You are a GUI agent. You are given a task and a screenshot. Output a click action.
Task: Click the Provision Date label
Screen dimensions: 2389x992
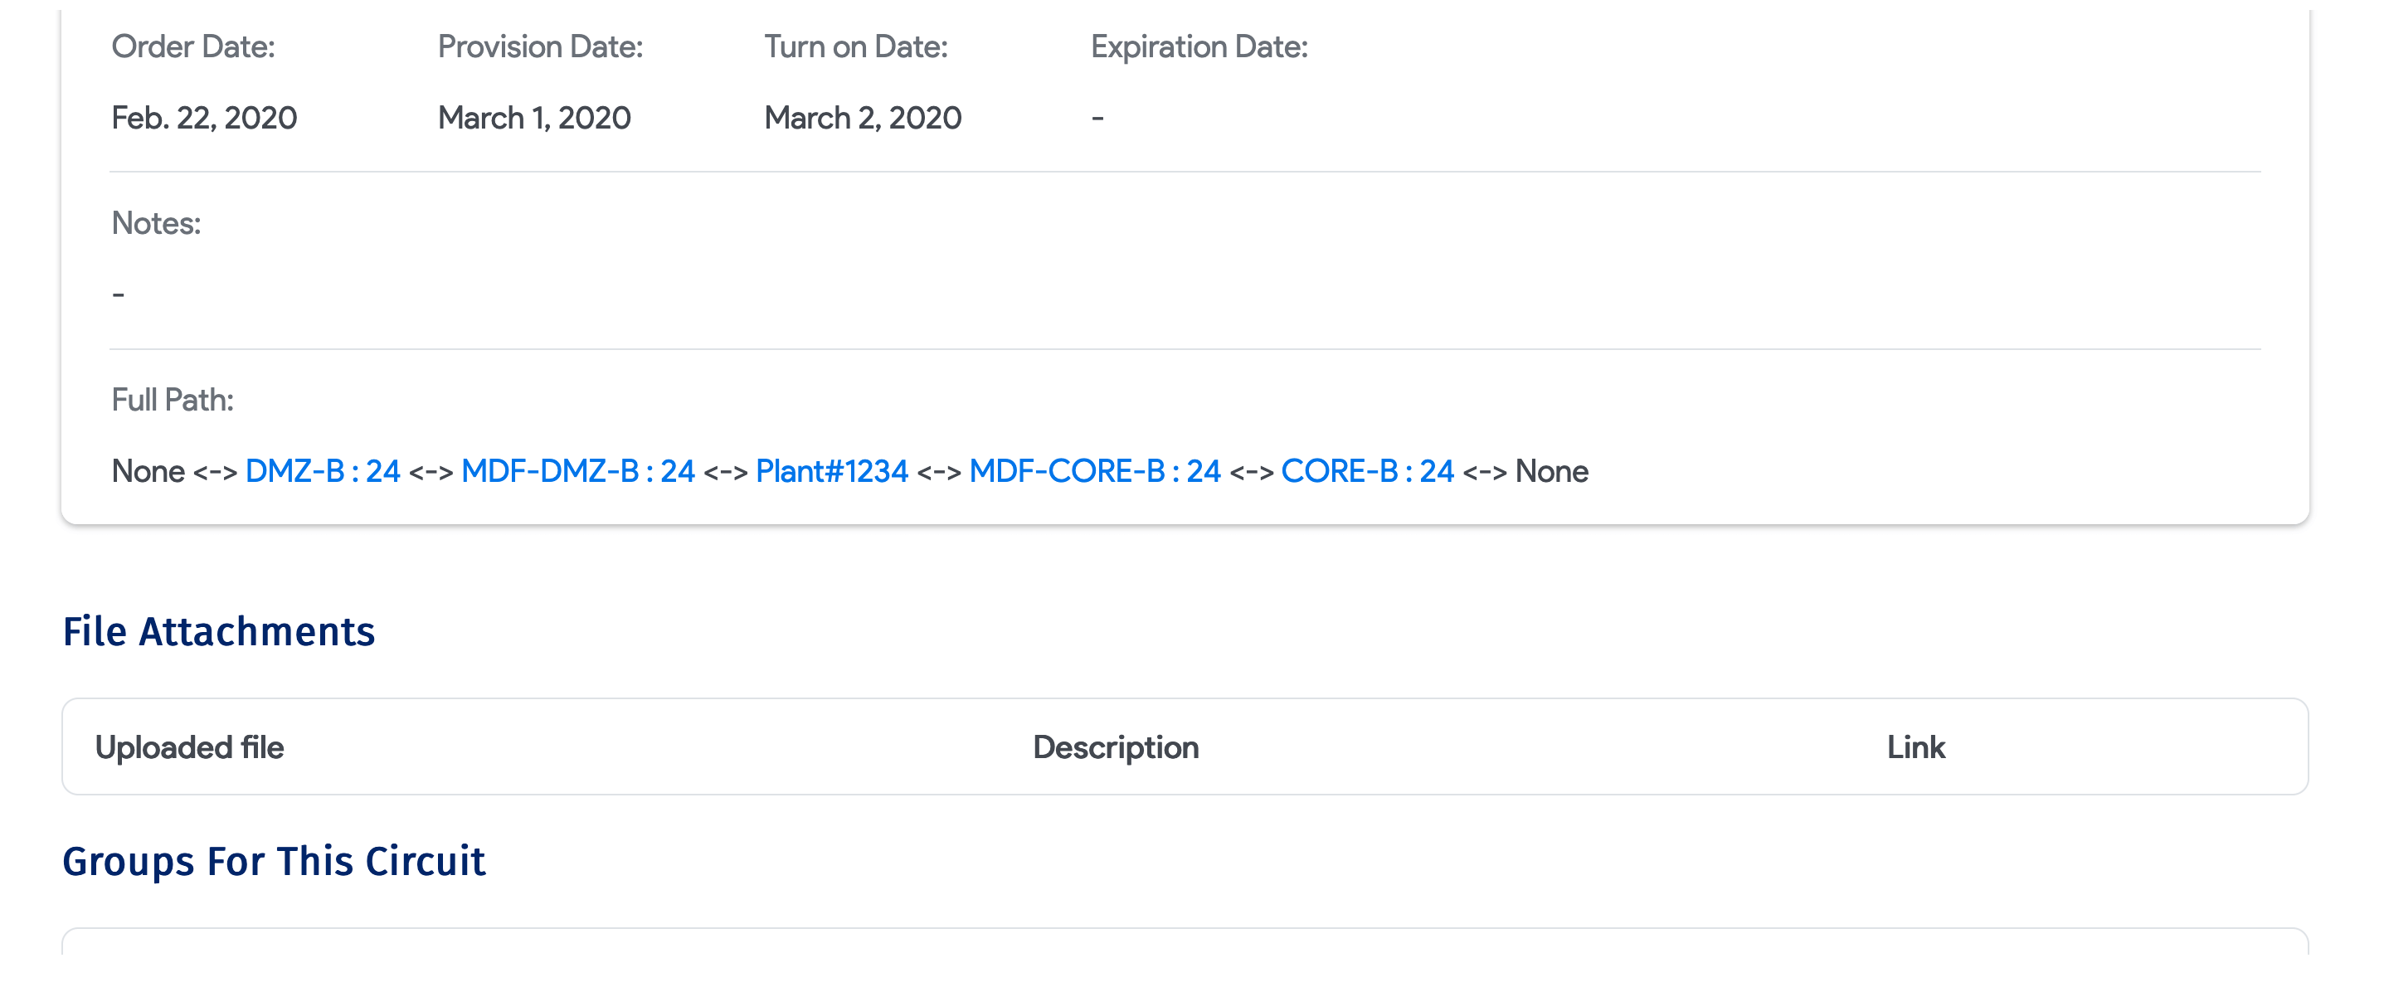coord(540,46)
